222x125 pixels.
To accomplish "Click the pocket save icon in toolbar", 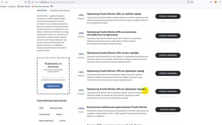I will click(x=211, y=2).
